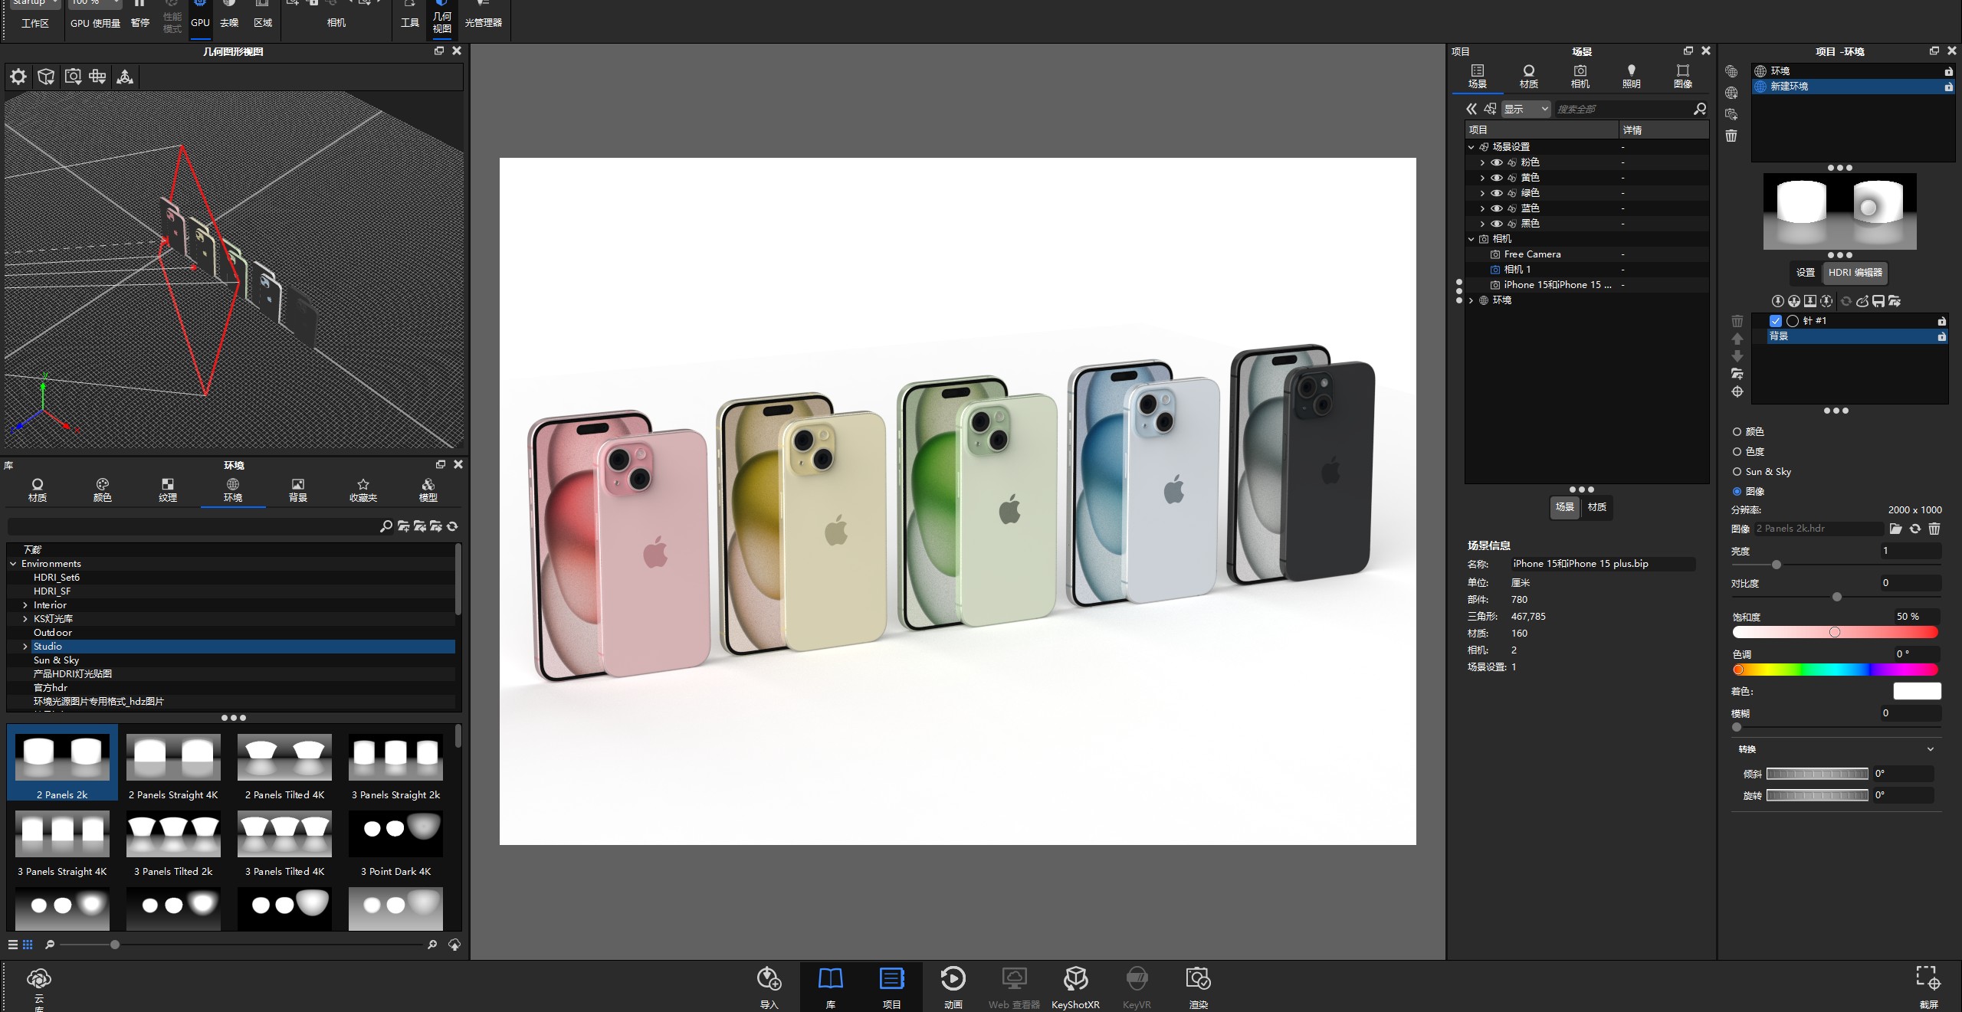This screenshot has width=1962, height=1012.
Task: Toggle visibility eye for 粉色 model set
Action: tap(1496, 162)
